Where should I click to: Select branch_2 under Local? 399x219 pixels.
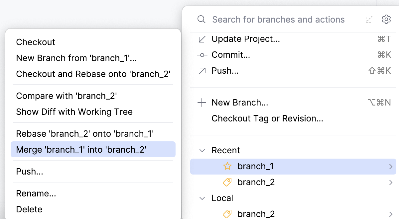[x=256, y=214]
